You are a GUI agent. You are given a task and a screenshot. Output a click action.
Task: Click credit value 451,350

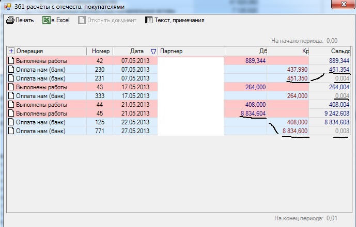[297, 78]
